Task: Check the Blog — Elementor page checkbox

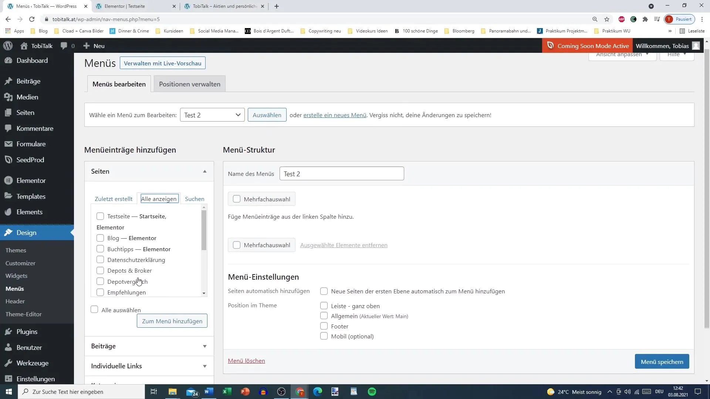Action: click(x=100, y=238)
